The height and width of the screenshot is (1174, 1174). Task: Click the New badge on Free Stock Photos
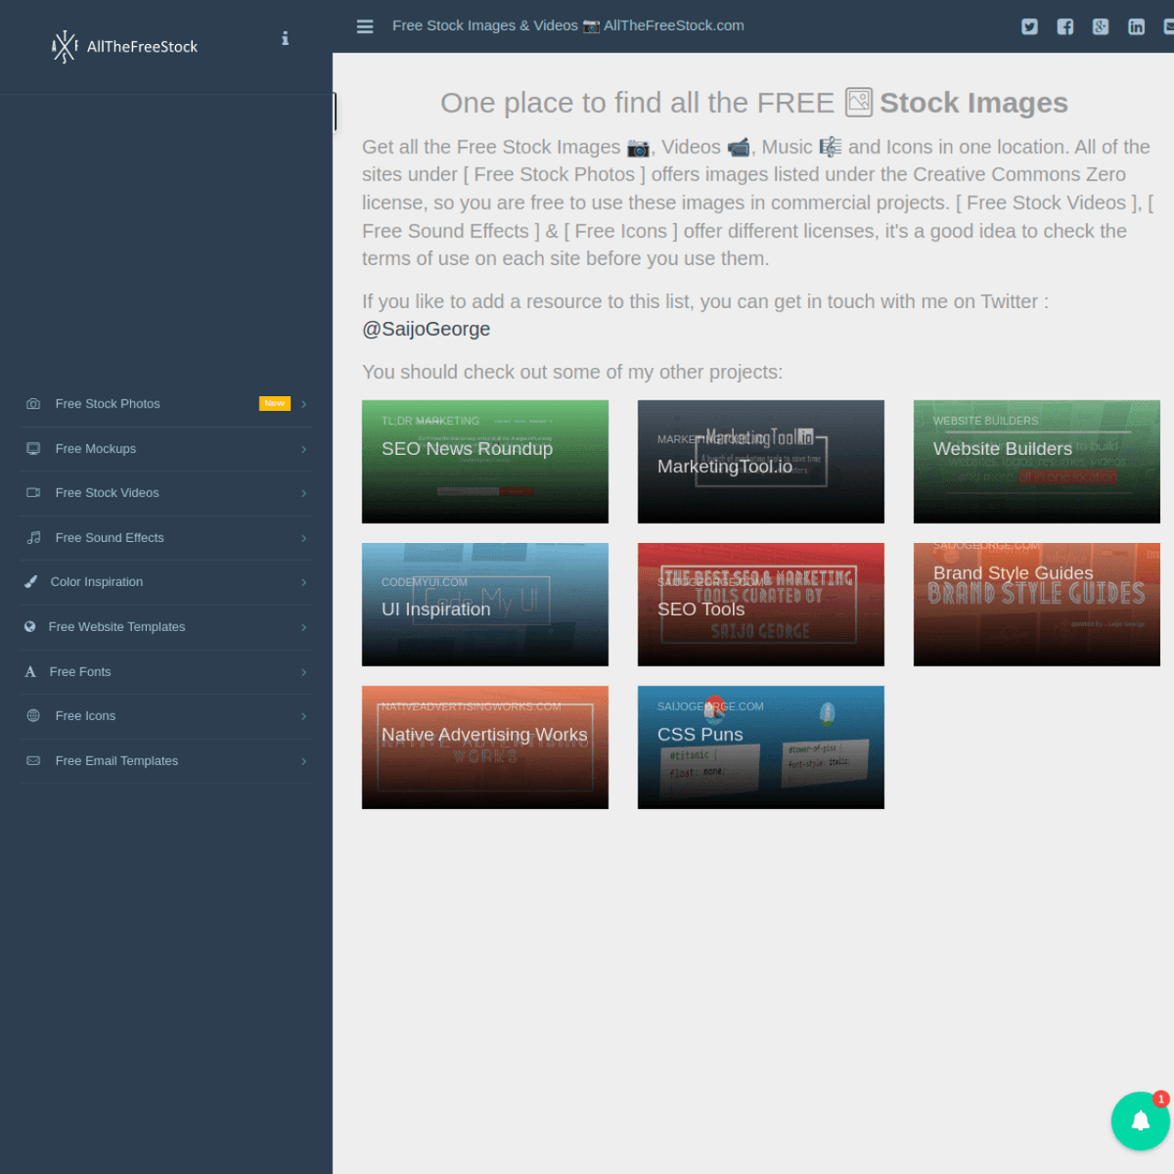click(275, 403)
